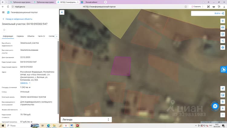
Task: Open the overview map picture-in-picture tool
Action: [223, 95]
